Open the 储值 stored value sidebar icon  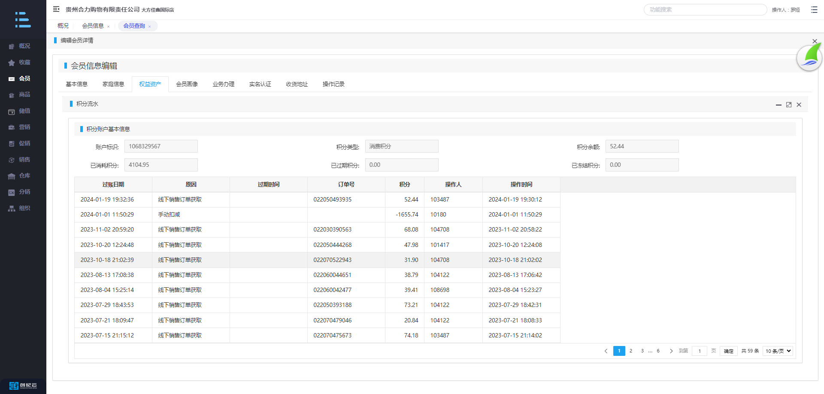click(12, 111)
